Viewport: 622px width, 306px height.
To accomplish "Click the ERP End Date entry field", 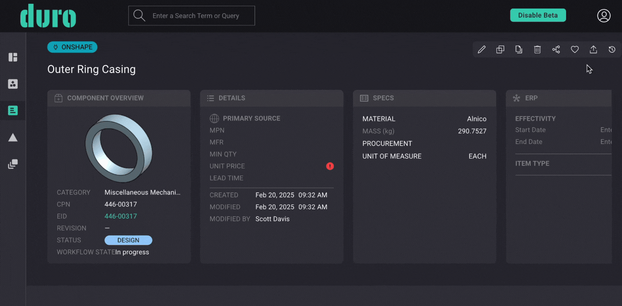I will (x=606, y=142).
